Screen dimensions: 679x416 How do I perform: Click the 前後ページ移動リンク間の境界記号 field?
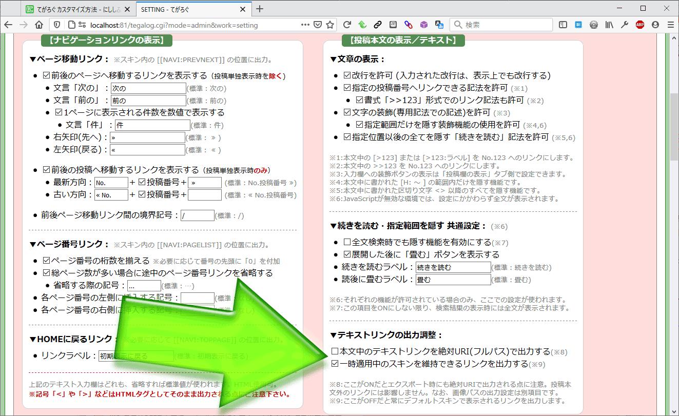click(198, 215)
